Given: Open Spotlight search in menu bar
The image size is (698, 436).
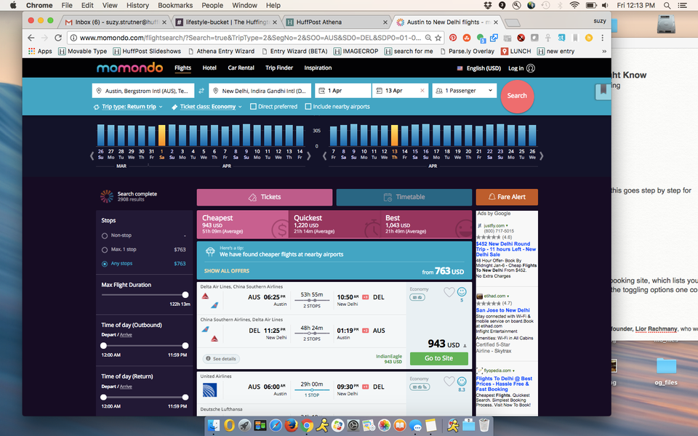Looking at the screenshot, I should click(x=667, y=5).
